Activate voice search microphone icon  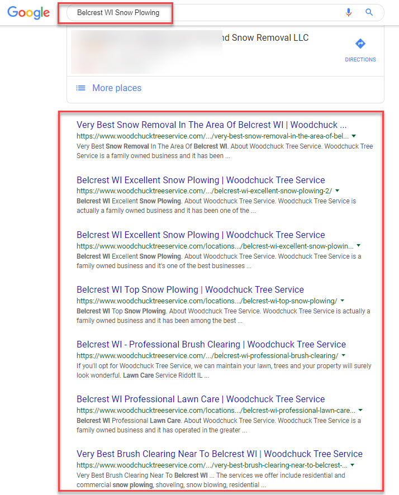pos(349,12)
